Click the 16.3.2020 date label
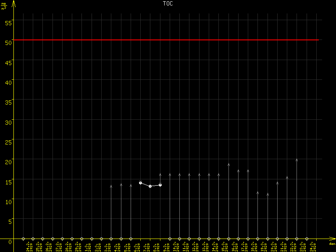 [x=233, y=247]
